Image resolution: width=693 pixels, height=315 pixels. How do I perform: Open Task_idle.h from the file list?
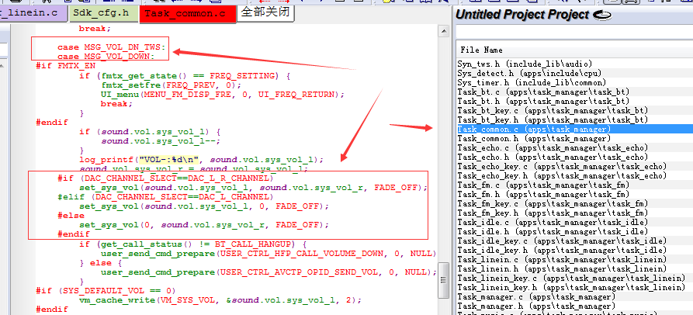point(553,231)
